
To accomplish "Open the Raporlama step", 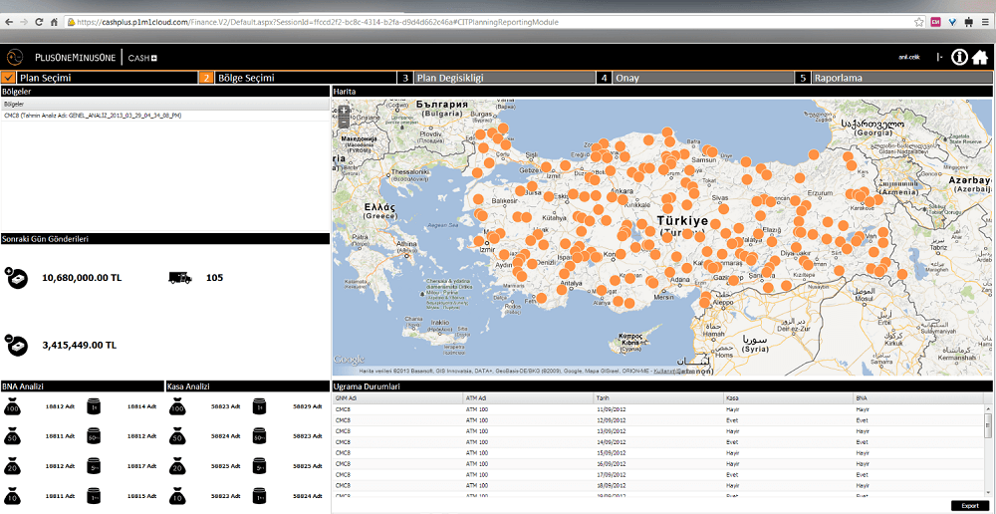I will [x=838, y=77].
